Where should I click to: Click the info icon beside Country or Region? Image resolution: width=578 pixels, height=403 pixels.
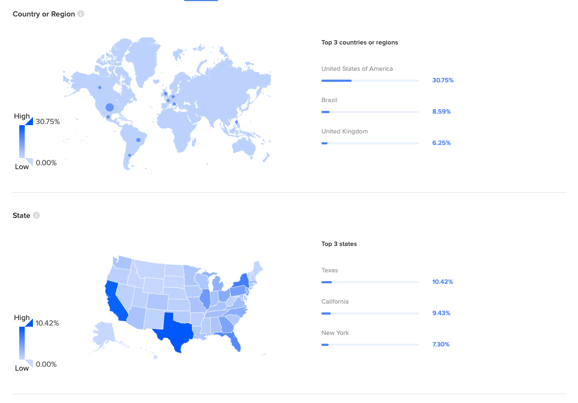(81, 14)
